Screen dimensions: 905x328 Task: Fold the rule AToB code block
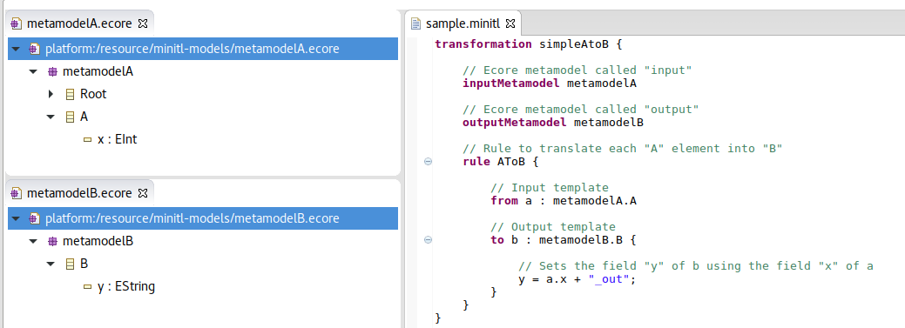click(429, 162)
